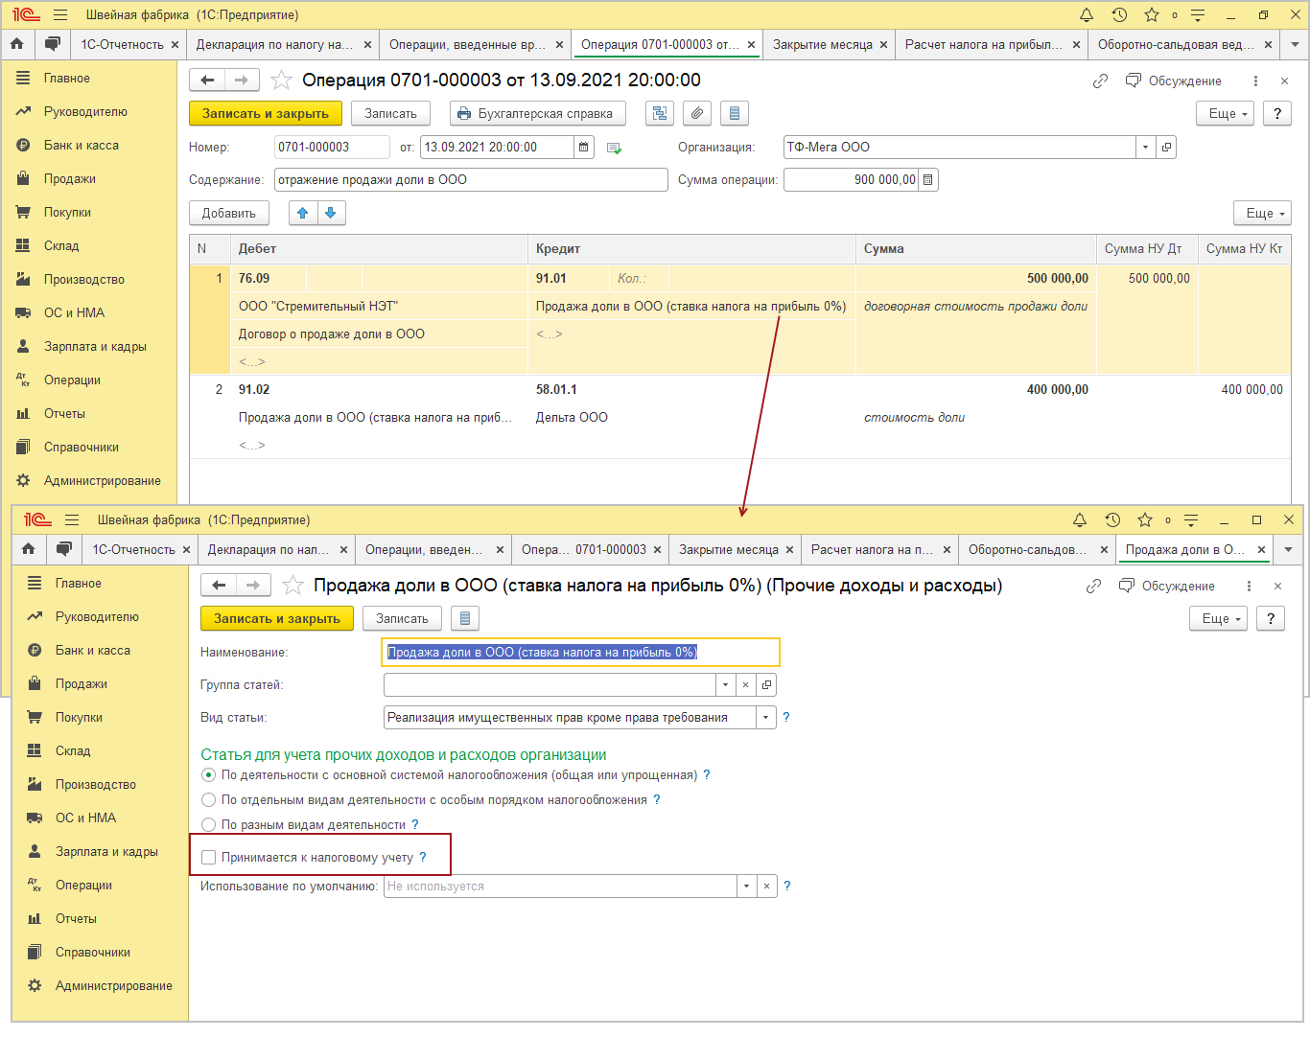1310x1037 pixels.
Task: Add Операция document to favorites star
Action: coord(281,81)
